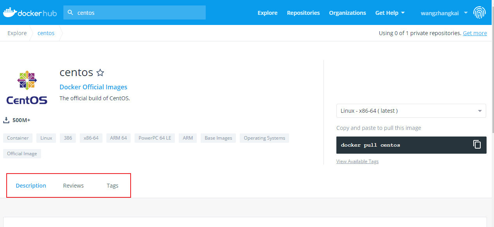The height and width of the screenshot is (227, 494).
Task: Click the fingerprint avatar icon
Action: tap(480, 12)
